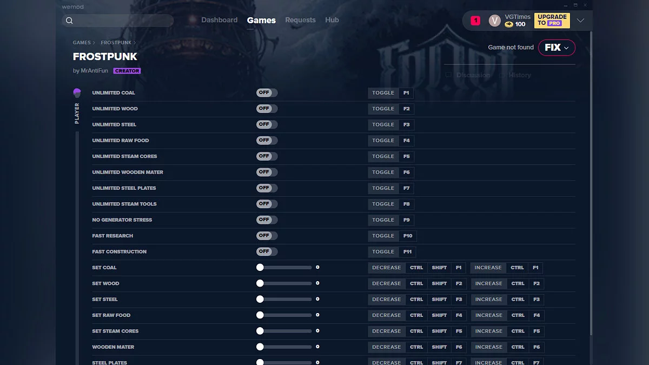The image size is (649, 365).
Task: Enable the Fast Research cheat
Action: pos(266,235)
